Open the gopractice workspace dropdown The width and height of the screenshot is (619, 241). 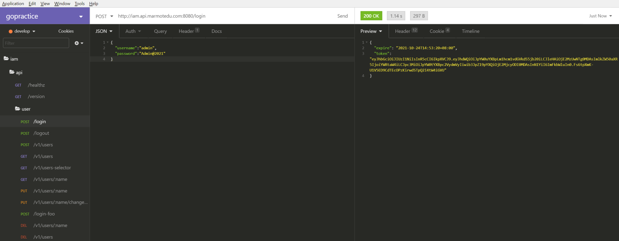tap(81, 16)
